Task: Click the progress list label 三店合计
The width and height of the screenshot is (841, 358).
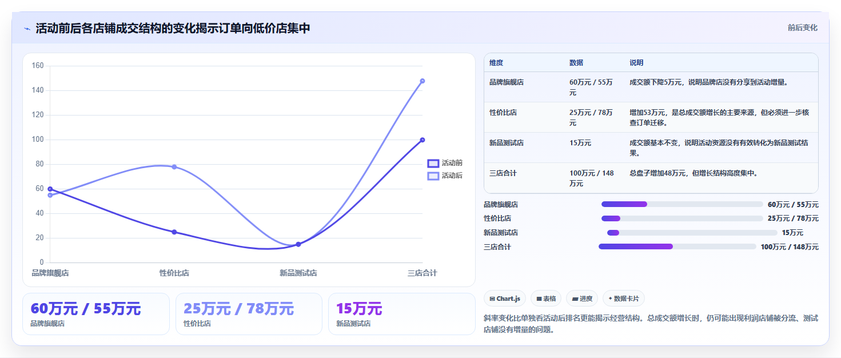Action: point(497,247)
